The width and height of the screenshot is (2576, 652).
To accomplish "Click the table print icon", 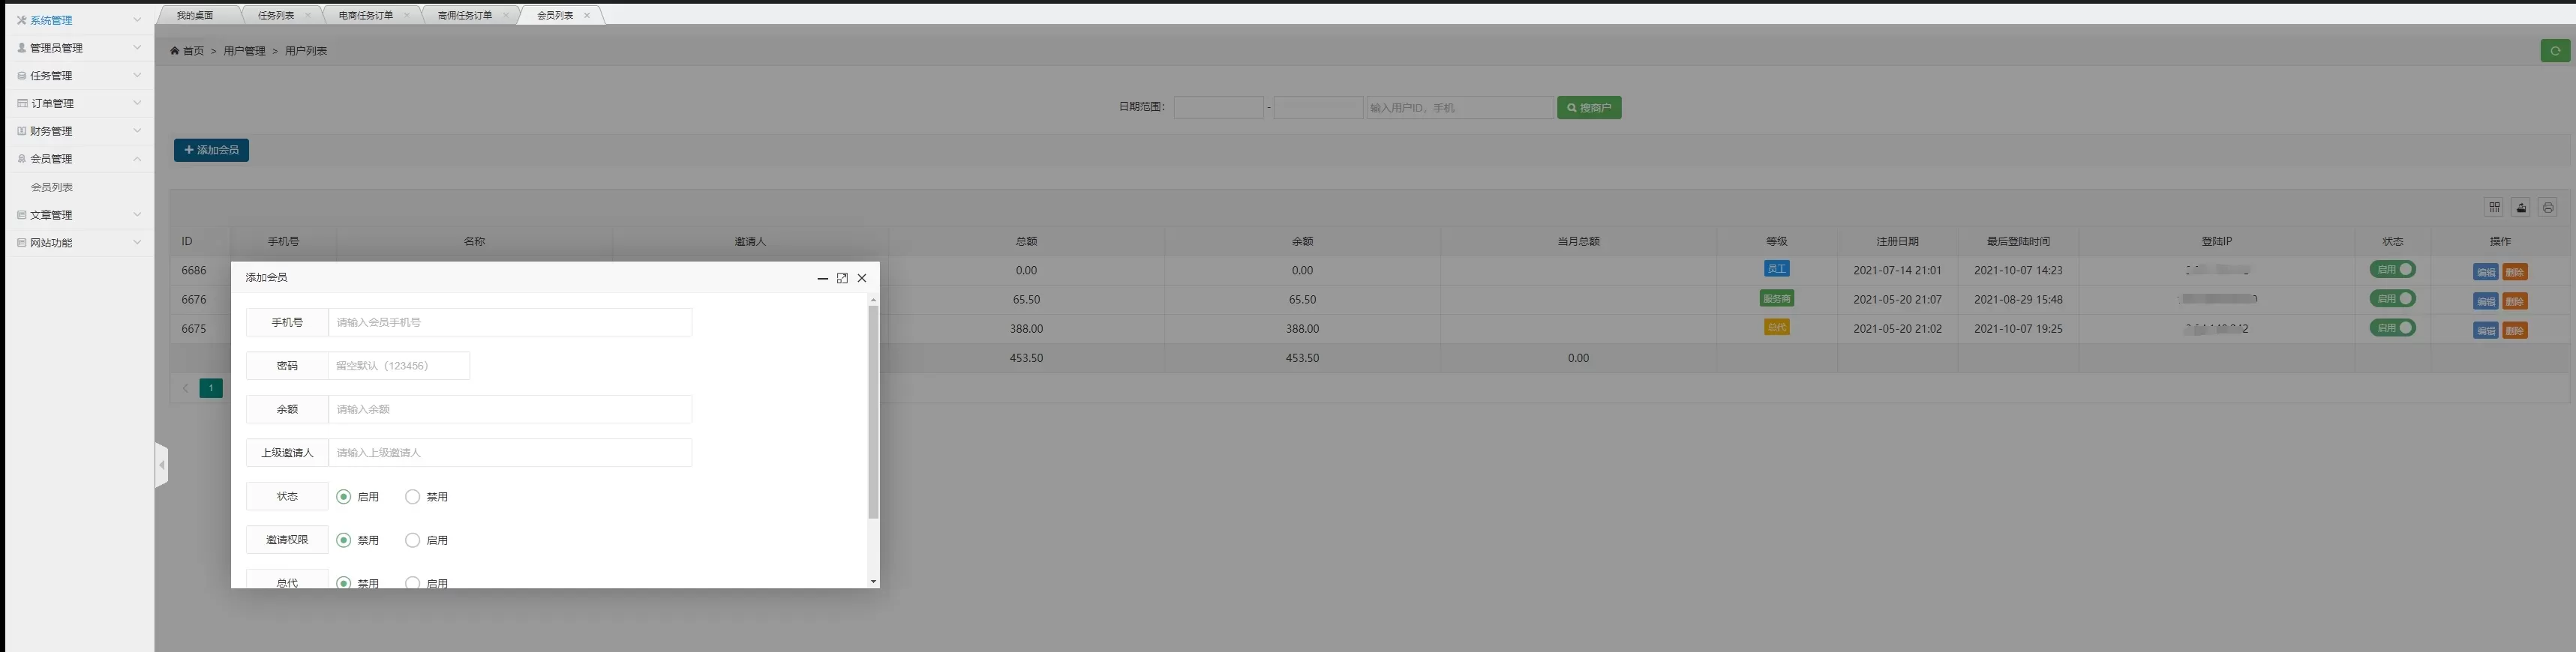I will point(2547,207).
